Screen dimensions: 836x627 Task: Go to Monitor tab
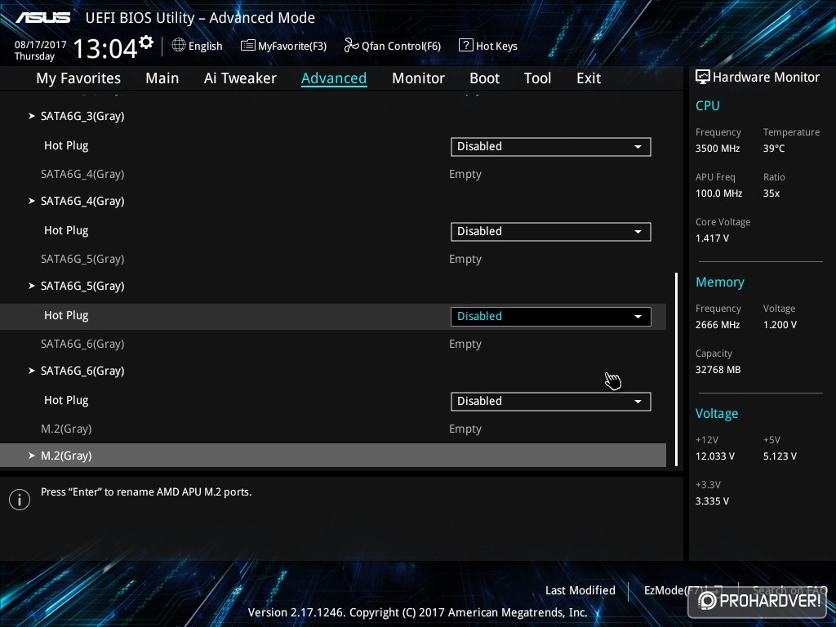[x=418, y=78]
